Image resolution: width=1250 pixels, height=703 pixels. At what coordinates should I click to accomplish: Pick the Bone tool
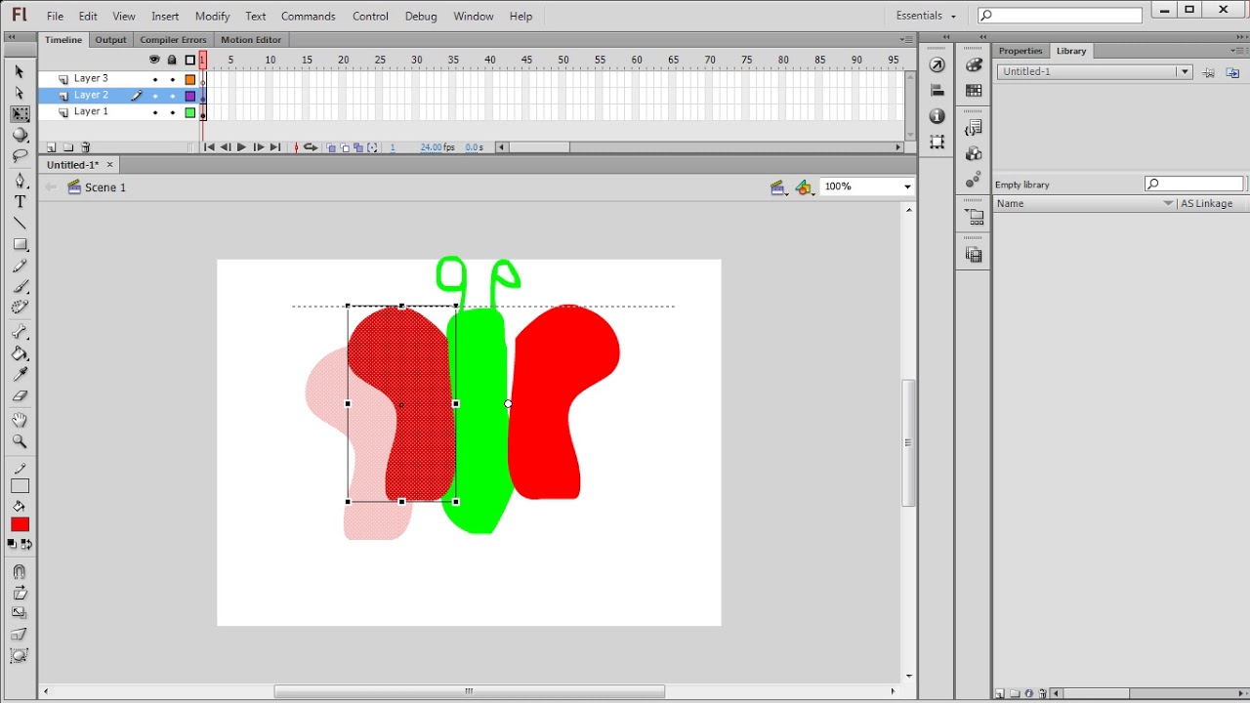20,333
